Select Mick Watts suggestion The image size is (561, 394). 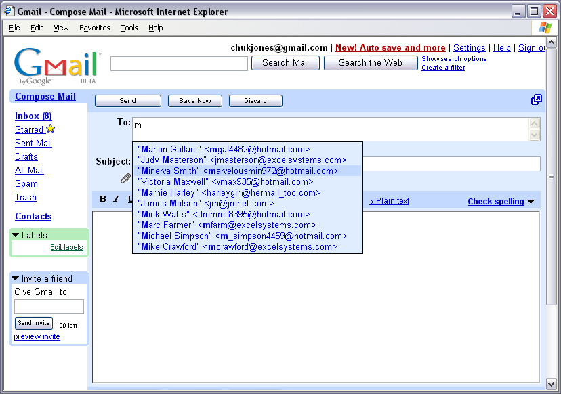[x=247, y=214]
